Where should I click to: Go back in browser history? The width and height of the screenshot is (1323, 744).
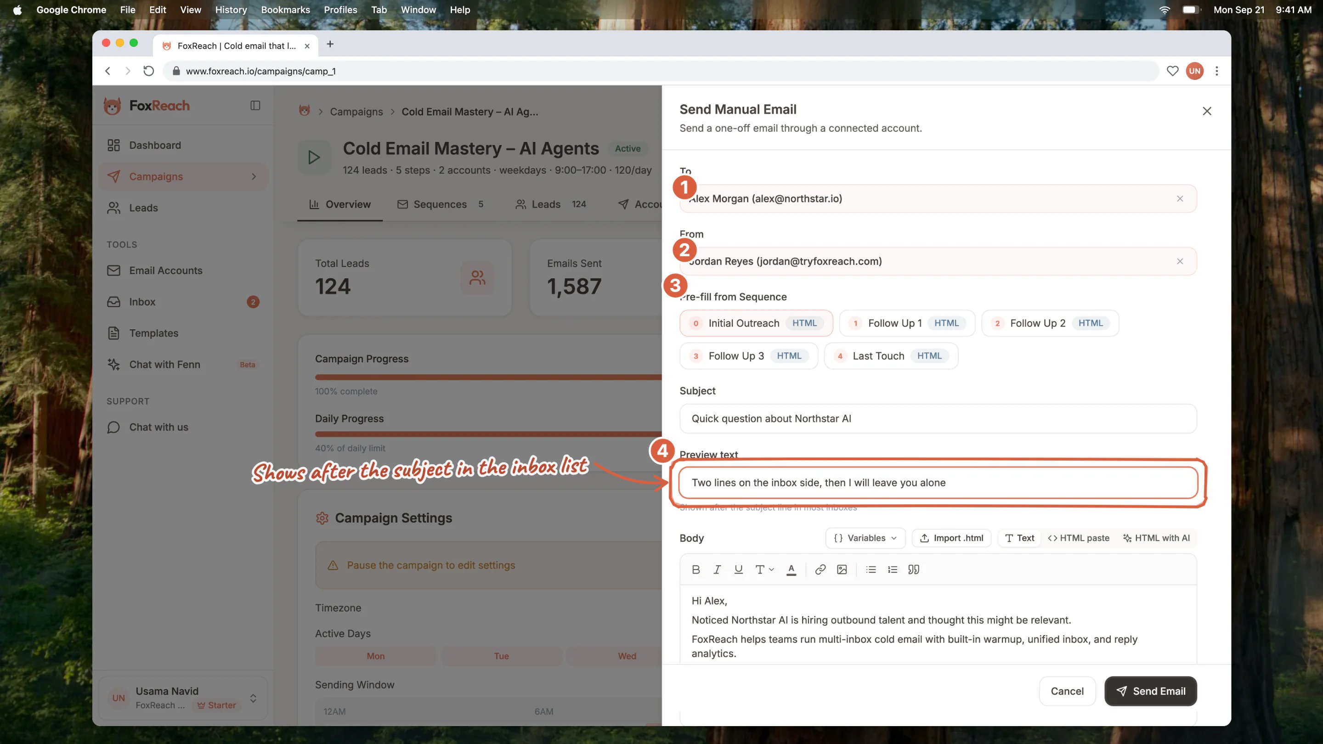tap(108, 71)
